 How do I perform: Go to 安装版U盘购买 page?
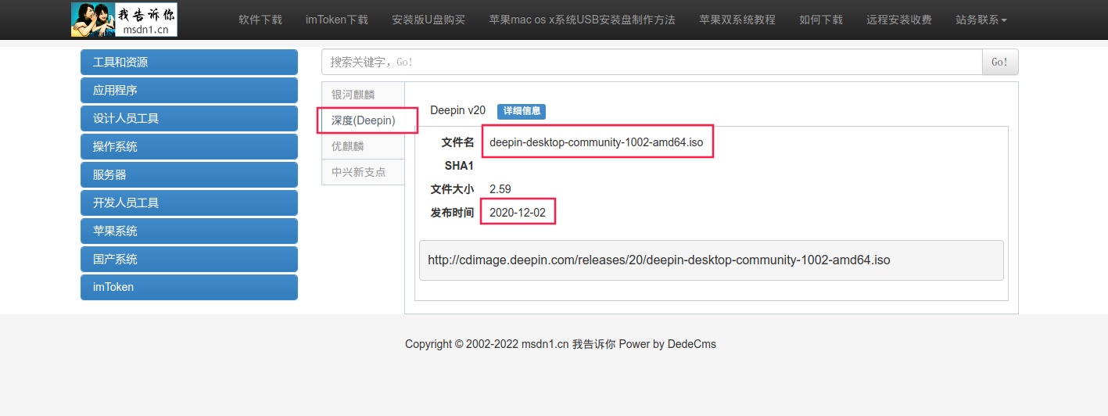pos(428,20)
